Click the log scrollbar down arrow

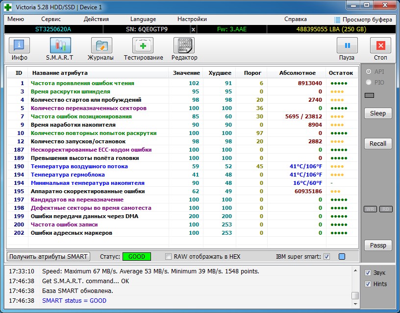coord(355,304)
